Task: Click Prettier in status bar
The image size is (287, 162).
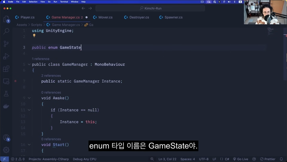Action: pos(268,159)
